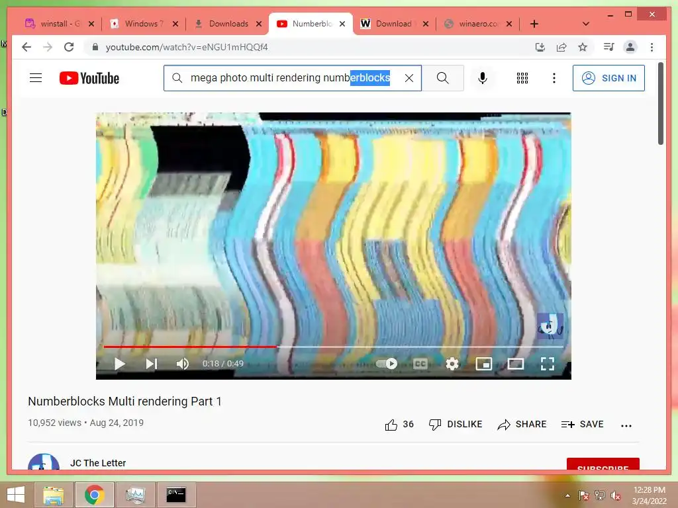Image resolution: width=678 pixels, height=508 pixels.
Task: Click the page vertical scrollbar
Action: click(x=661, y=104)
